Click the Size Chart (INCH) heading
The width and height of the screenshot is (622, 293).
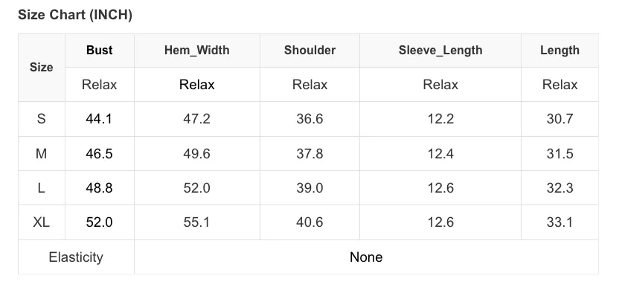[75, 15]
